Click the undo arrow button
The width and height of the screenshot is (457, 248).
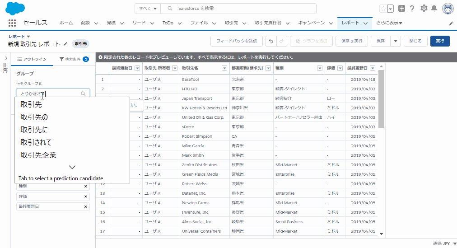pos(271,41)
